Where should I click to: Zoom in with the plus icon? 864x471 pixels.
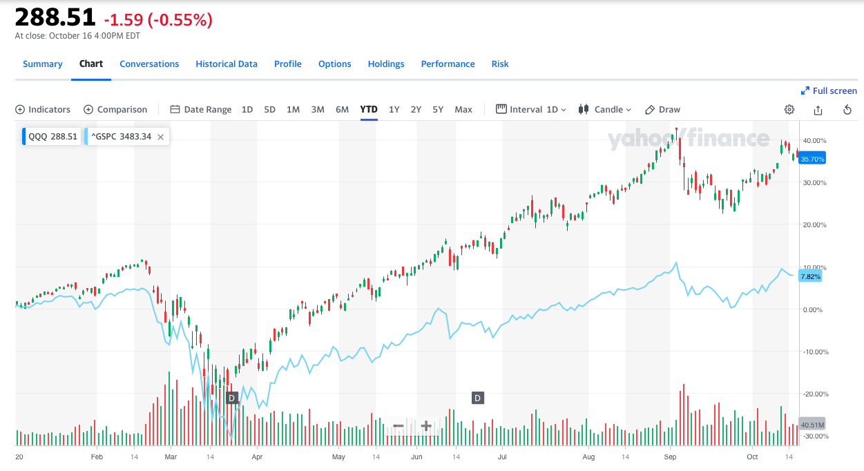426,426
